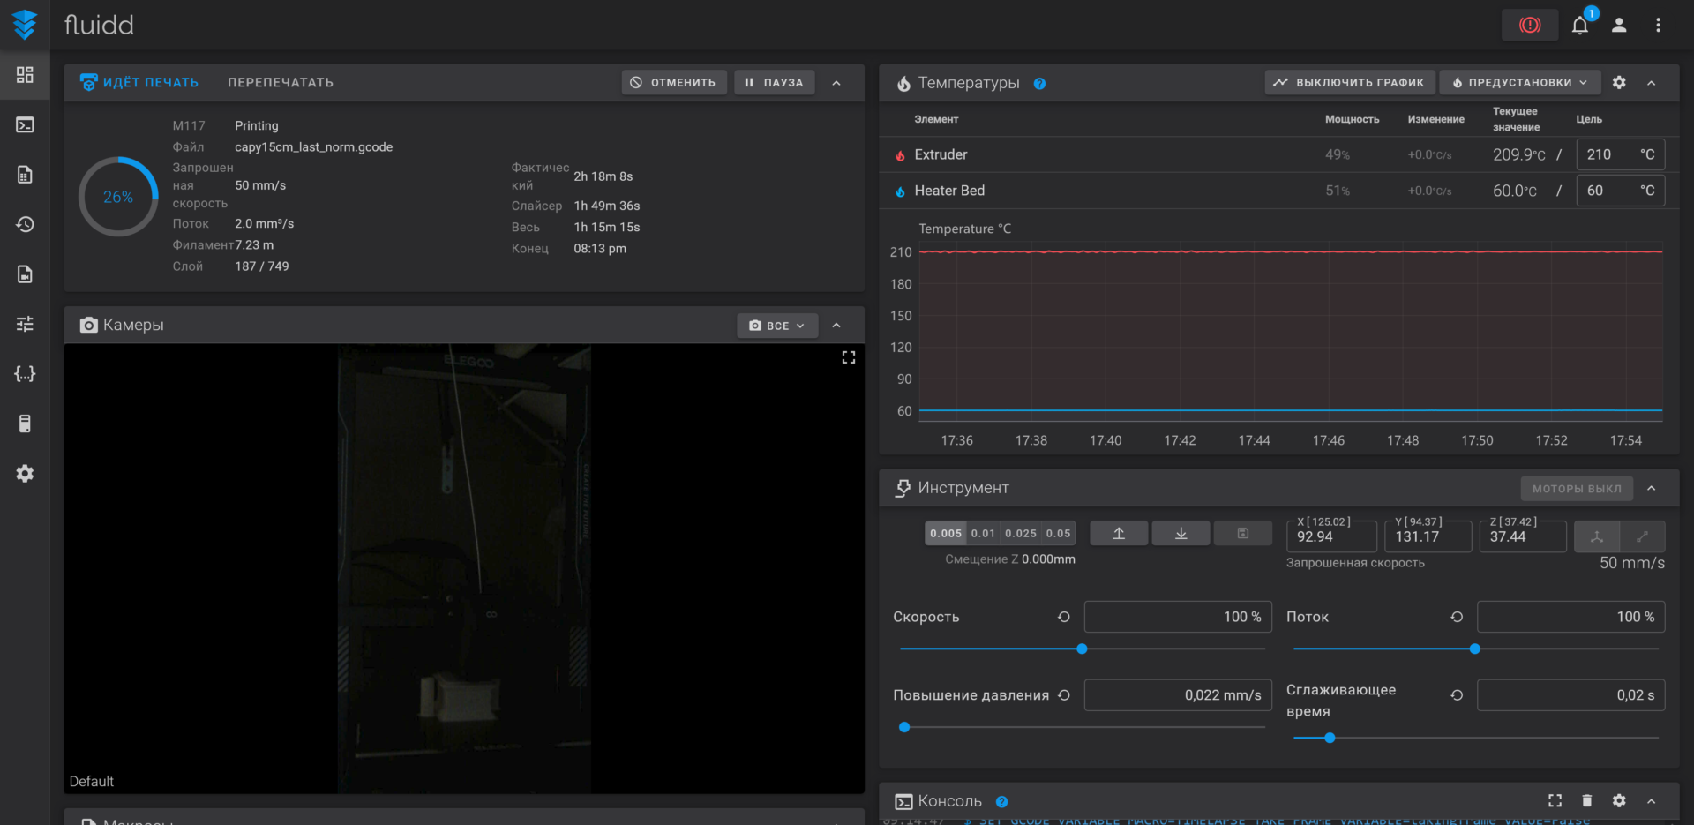Raise the Z offset with up arrow button

pos(1119,533)
